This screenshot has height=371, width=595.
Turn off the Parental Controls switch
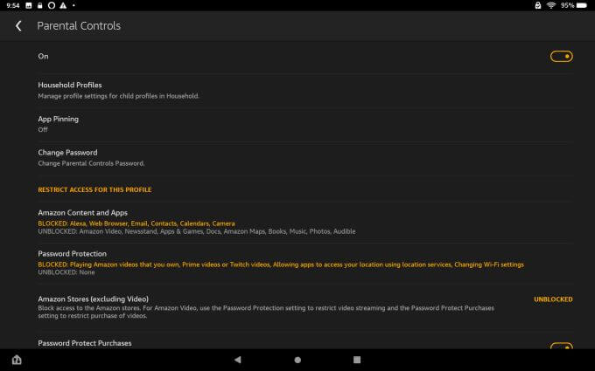coord(561,57)
